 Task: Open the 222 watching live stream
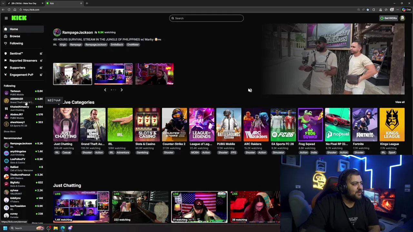point(140,207)
